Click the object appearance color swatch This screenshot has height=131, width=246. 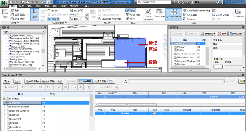point(218,66)
